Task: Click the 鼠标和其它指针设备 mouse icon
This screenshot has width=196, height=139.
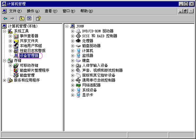Action: (78, 75)
